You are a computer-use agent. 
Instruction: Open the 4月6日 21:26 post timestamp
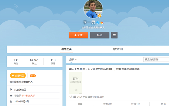tap(76, 97)
